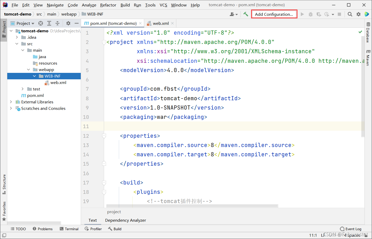Open Search Everywhere magnifier icon

click(x=350, y=14)
